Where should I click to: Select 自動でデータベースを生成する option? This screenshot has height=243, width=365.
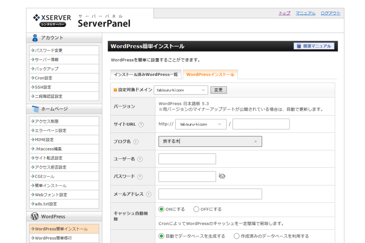161,236
